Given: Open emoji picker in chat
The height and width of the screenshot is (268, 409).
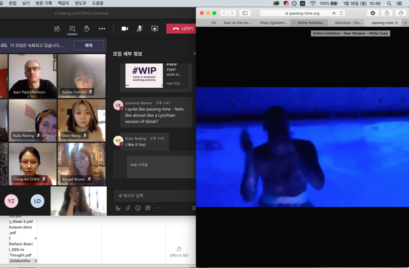Looking at the screenshot, I should click(138, 208).
